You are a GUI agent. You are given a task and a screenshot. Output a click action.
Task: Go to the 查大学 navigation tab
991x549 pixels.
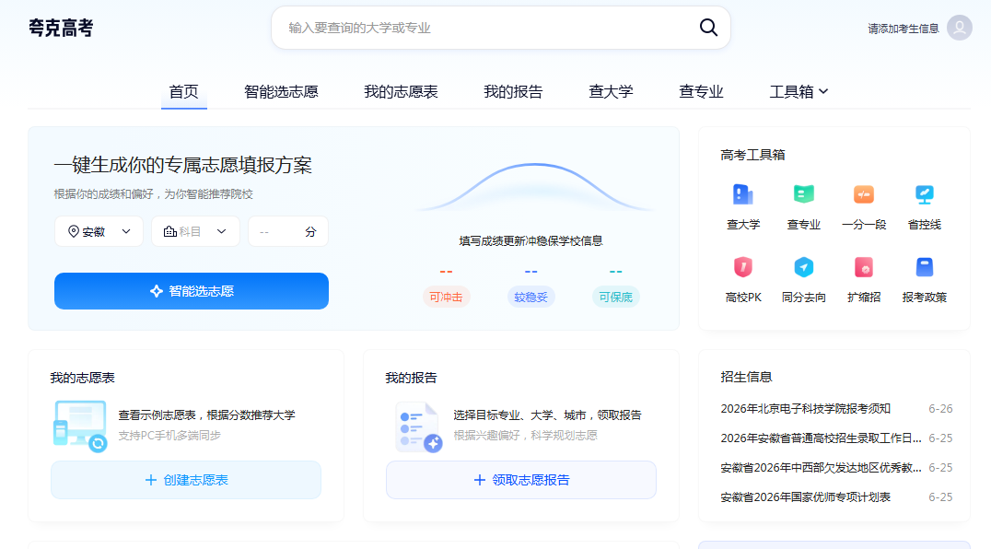click(611, 91)
